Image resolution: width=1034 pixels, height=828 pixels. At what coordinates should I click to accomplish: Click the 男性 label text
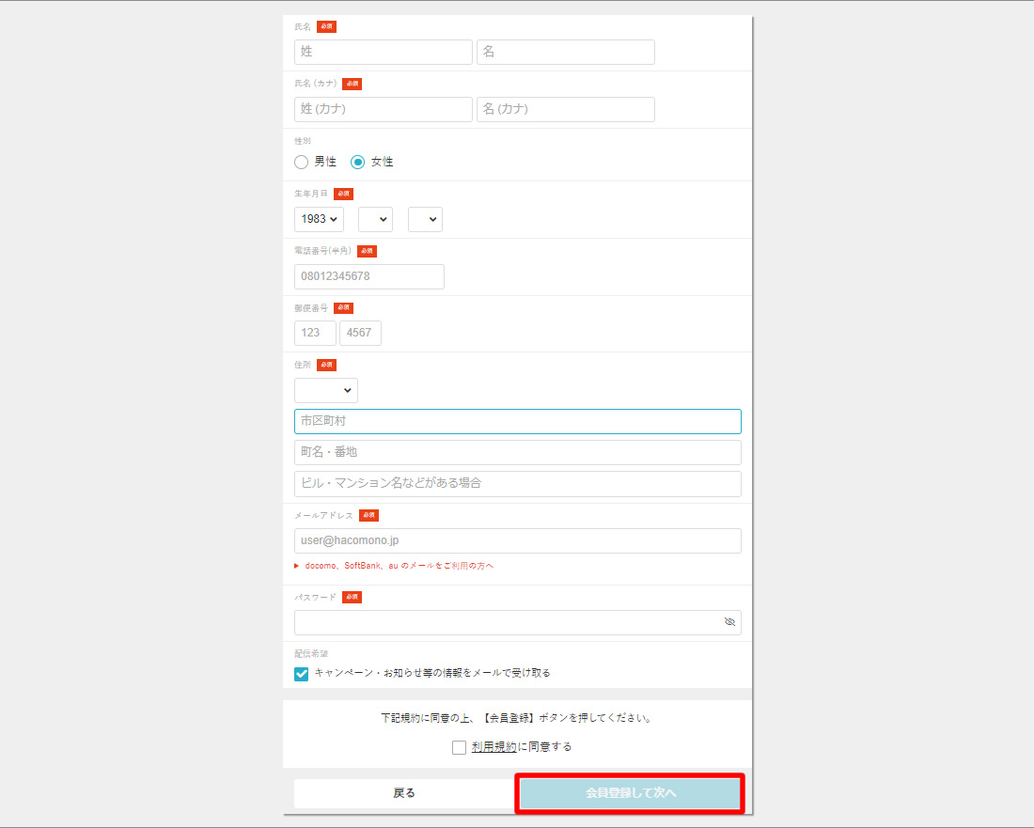click(x=325, y=163)
